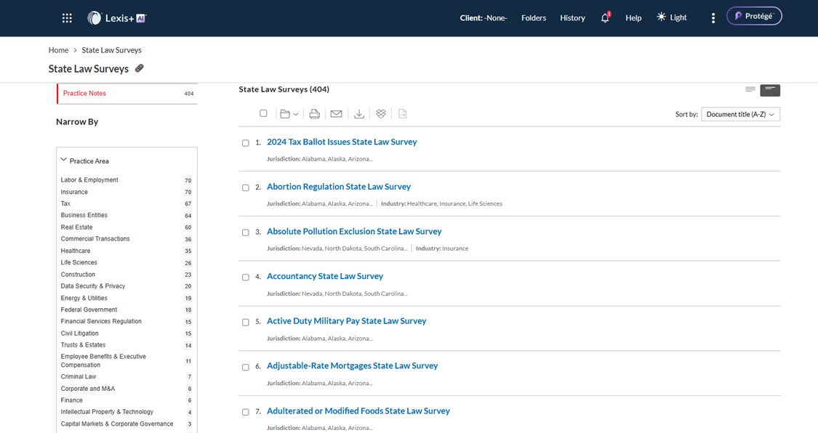Filter by Healthcare practice area

coord(75,251)
